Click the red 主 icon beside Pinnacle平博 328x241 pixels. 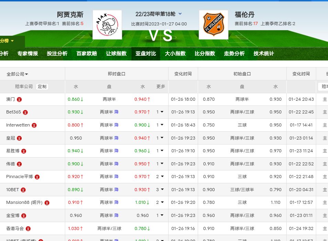tap(37, 177)
